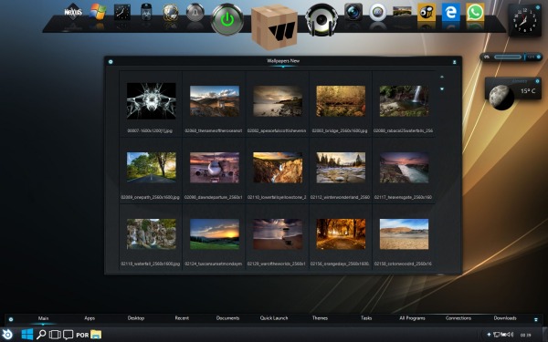Select the onepath road wallpaper thumbnail
This screenshot has width=548, height=342.
(x=152, y=168)
